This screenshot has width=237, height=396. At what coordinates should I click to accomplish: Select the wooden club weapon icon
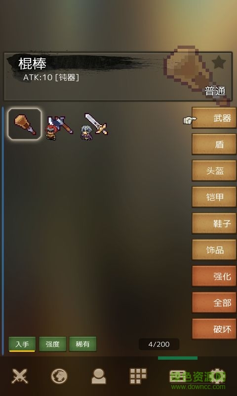pos(25,124)
